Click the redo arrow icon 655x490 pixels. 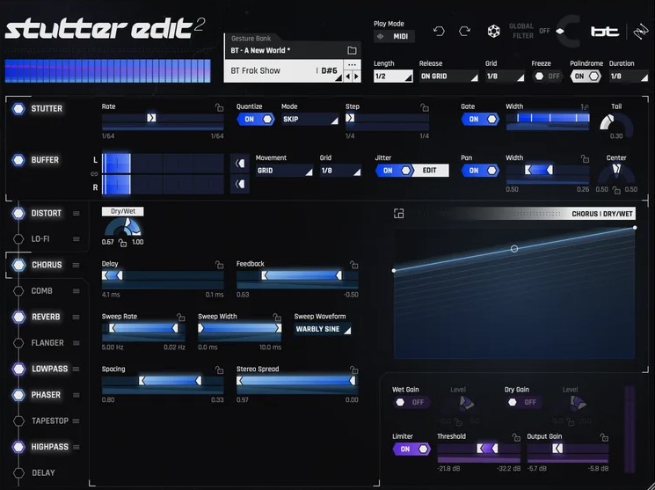coord(464,32)
